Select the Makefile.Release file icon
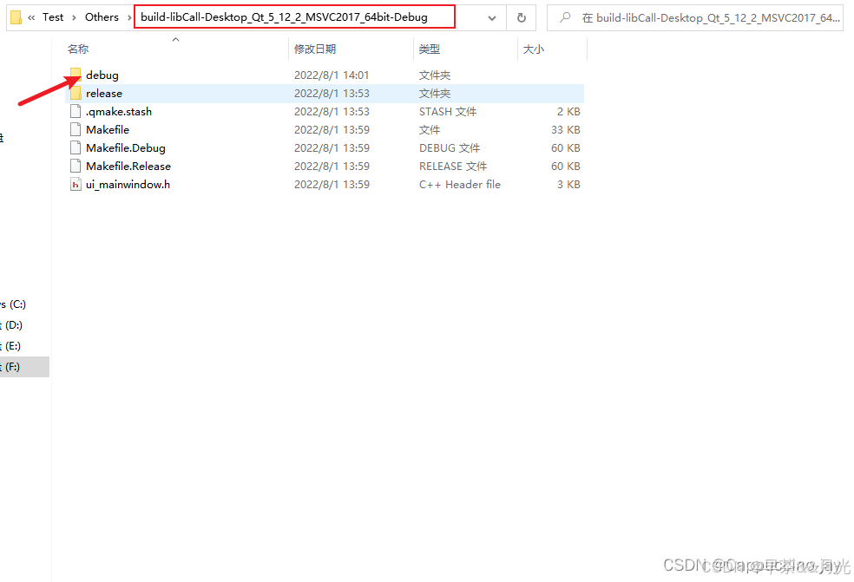 click(x=76, y=166)
